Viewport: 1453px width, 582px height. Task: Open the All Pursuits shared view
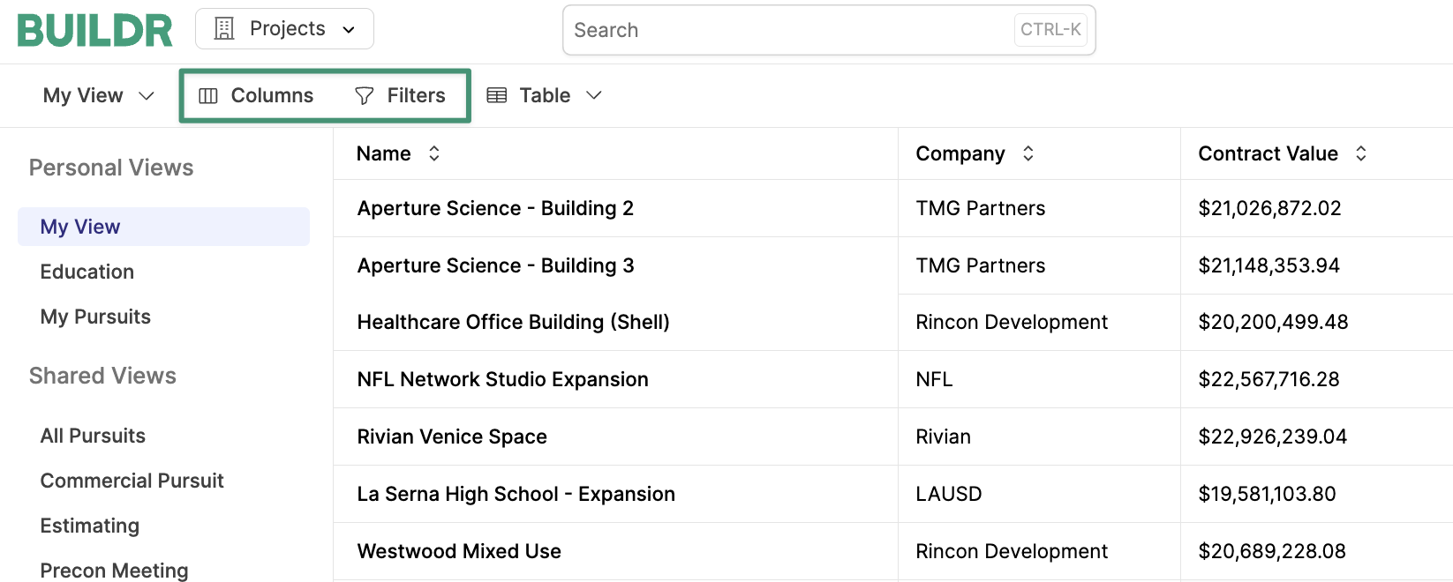[x=93, y=436]
